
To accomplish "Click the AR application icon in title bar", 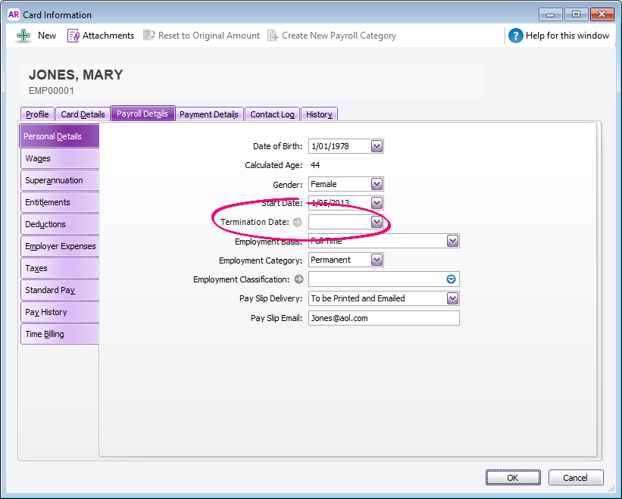I will (13, 14).
